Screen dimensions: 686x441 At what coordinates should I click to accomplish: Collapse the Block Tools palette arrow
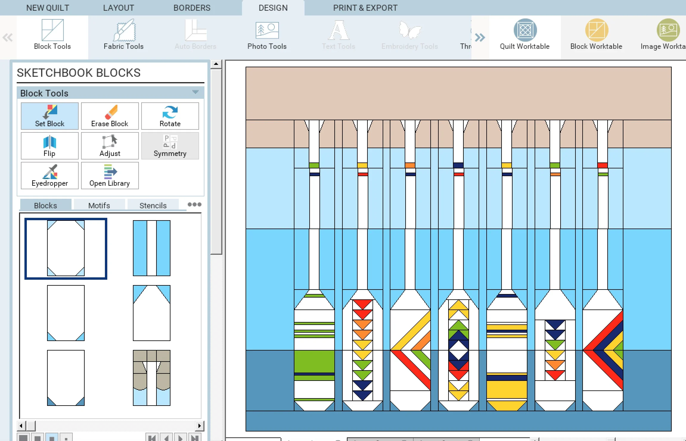tap(195, 92)
